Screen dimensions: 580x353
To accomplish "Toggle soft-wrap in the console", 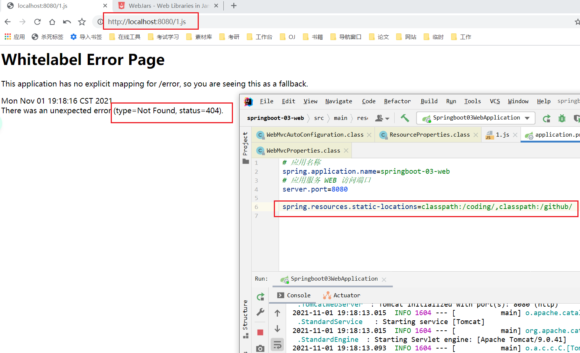I will point(277,345).
